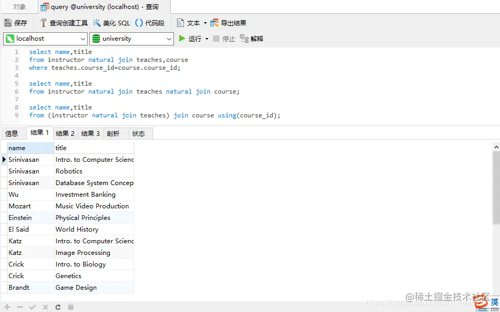Select the cell 'Database System Concep'
Image resolution: width=500 pixels, height=312 pixels.
click(x=94, y=183)
